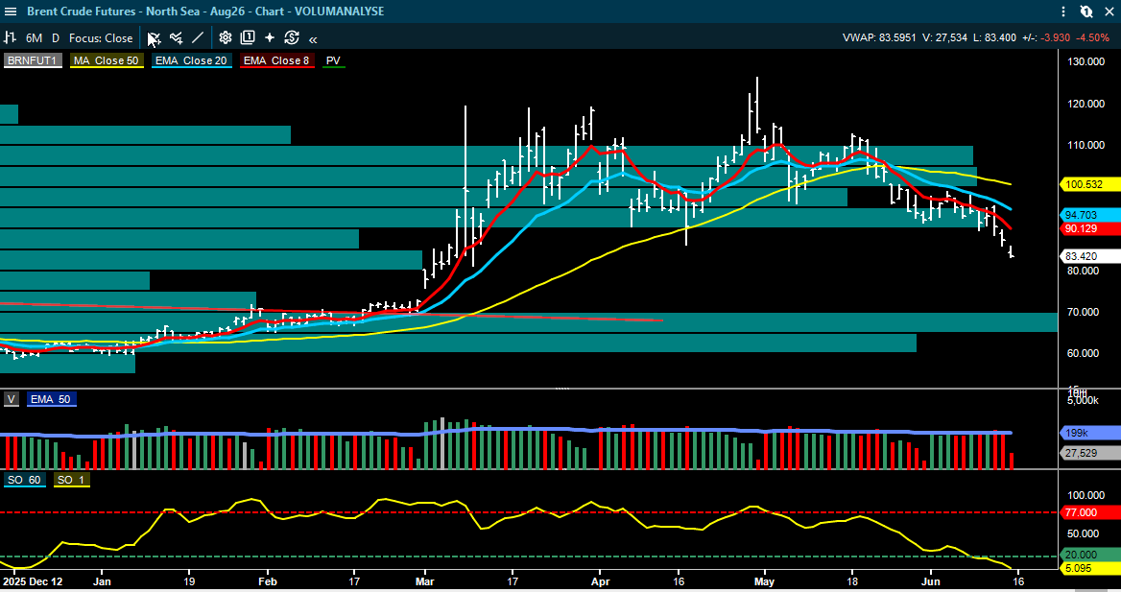This screenshot has height=592, width=1121.
Task: Close the chart window
Action: [1109, 12]
